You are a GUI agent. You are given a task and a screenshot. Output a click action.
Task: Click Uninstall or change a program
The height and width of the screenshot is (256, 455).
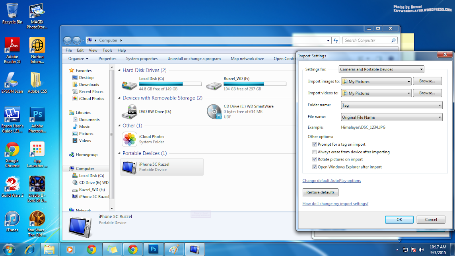click(194, 59)
